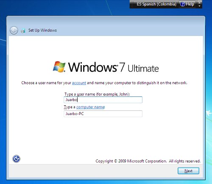Click the Windows flag logo
The image size is (212, 184).
click(59, 67)
